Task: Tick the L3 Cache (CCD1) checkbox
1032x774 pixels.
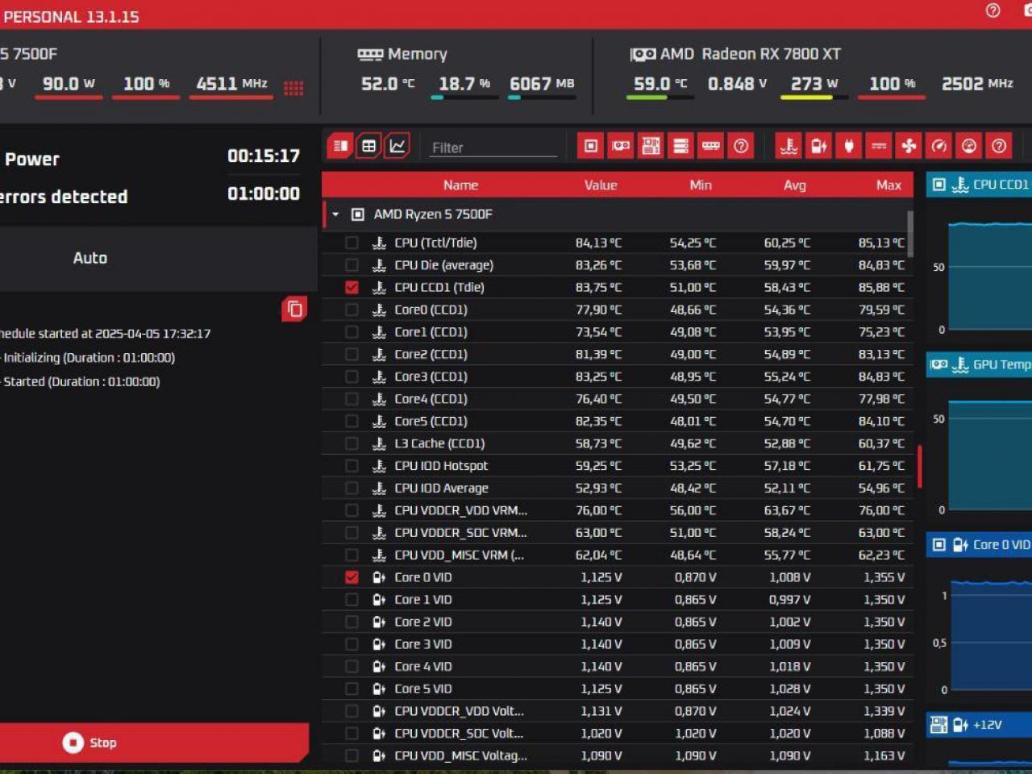Action: (x=352, y=443)
